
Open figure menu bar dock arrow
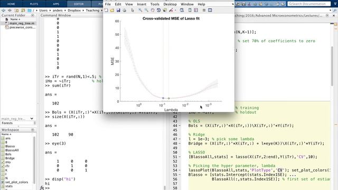232,4
